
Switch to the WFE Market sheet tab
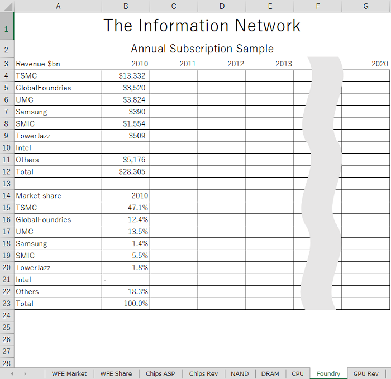pyautogui.click(x=69, y=373)
